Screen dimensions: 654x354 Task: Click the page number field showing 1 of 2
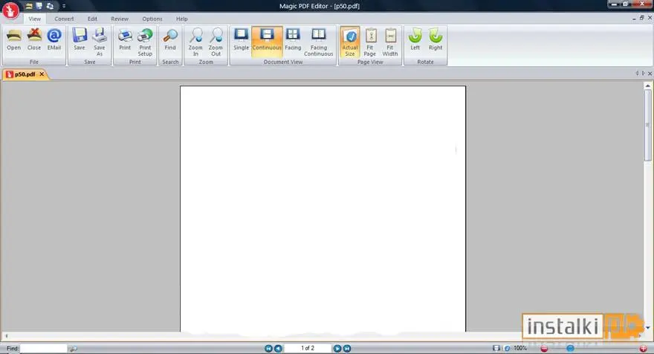tap(308, 348)
